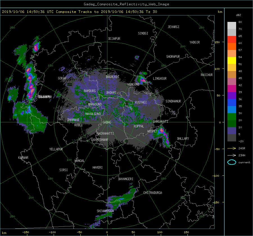Click the storm cell near LINGASUR

pyautogui.click(x=142, y=79)
